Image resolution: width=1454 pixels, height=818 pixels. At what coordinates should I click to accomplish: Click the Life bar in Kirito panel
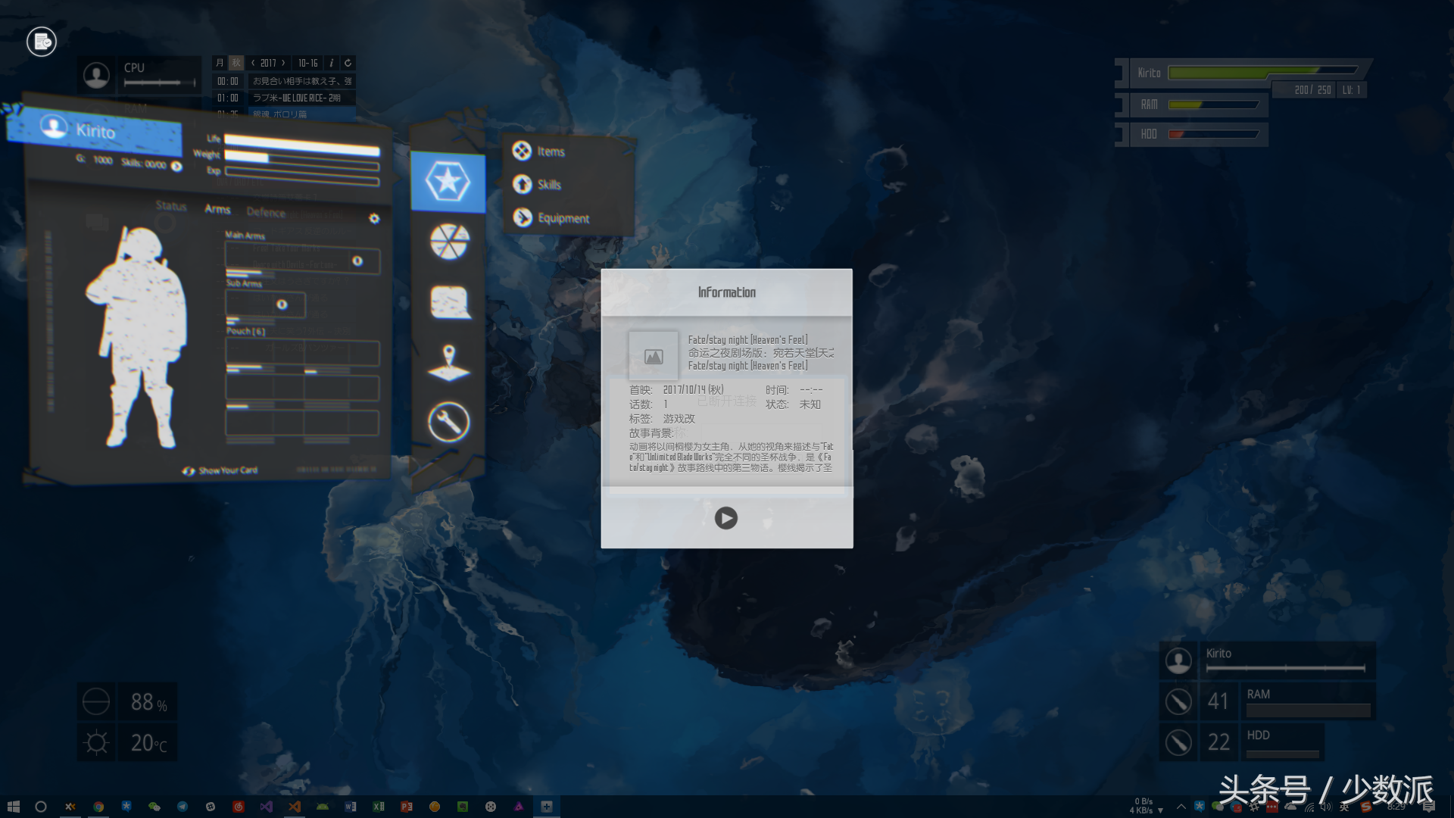[x=301, y=144]
